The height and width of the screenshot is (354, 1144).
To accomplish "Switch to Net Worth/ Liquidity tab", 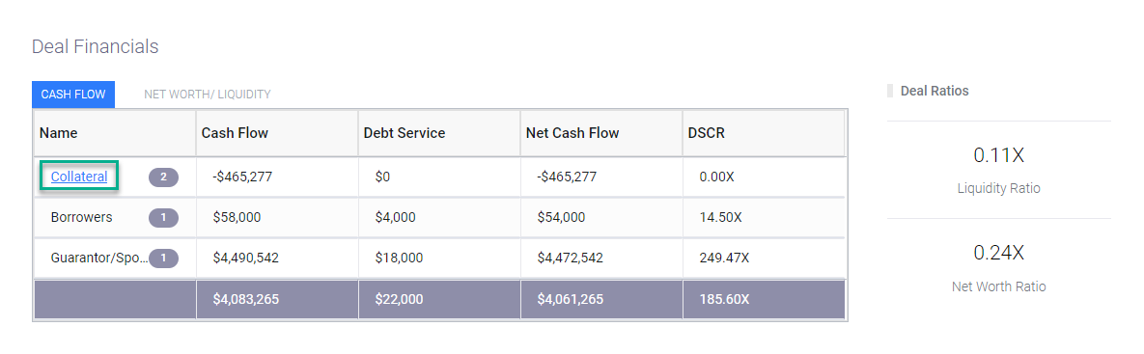I will [x=208, y=94].
